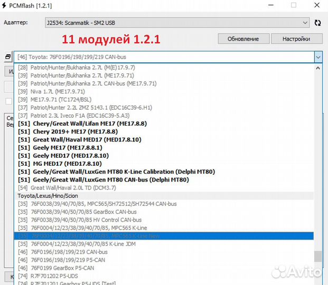Select Patriot/Hunter/Bukhanka 2.7L (ME17.9.71) non-CAN entry
Image resolution: width=328 pixels, height=285 pixels.
[164, 75]
